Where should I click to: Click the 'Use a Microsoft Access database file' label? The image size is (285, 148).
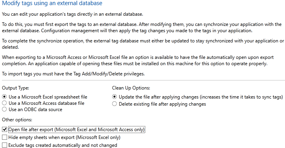47,103
